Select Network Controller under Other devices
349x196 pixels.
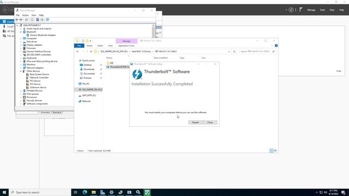click(x=39, y=77)
